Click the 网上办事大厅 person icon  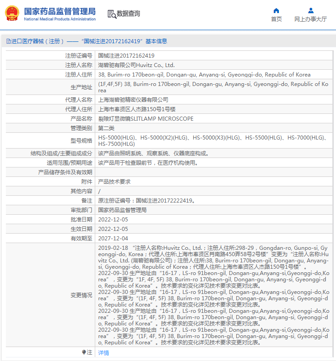(x=310, y=11)
